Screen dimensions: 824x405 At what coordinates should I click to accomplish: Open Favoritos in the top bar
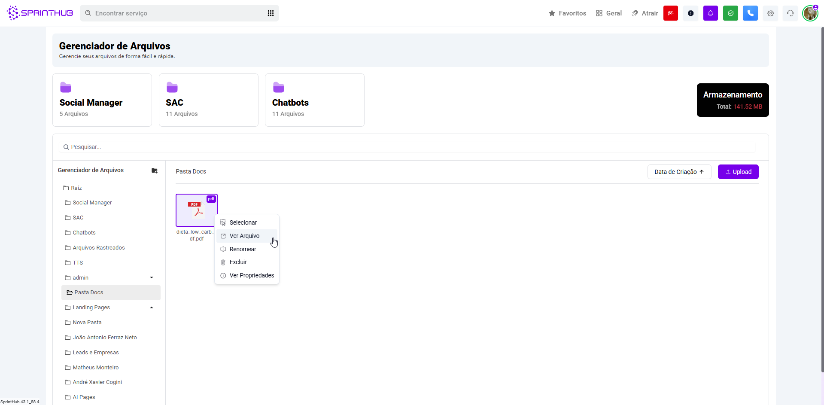[567, 13]
